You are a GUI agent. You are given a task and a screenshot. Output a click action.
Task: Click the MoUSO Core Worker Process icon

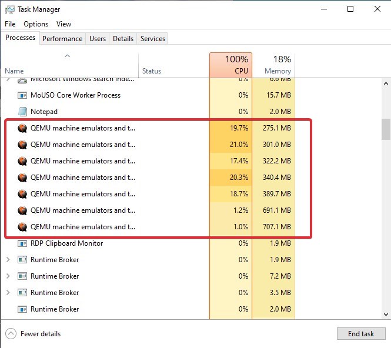click(22, 95)
